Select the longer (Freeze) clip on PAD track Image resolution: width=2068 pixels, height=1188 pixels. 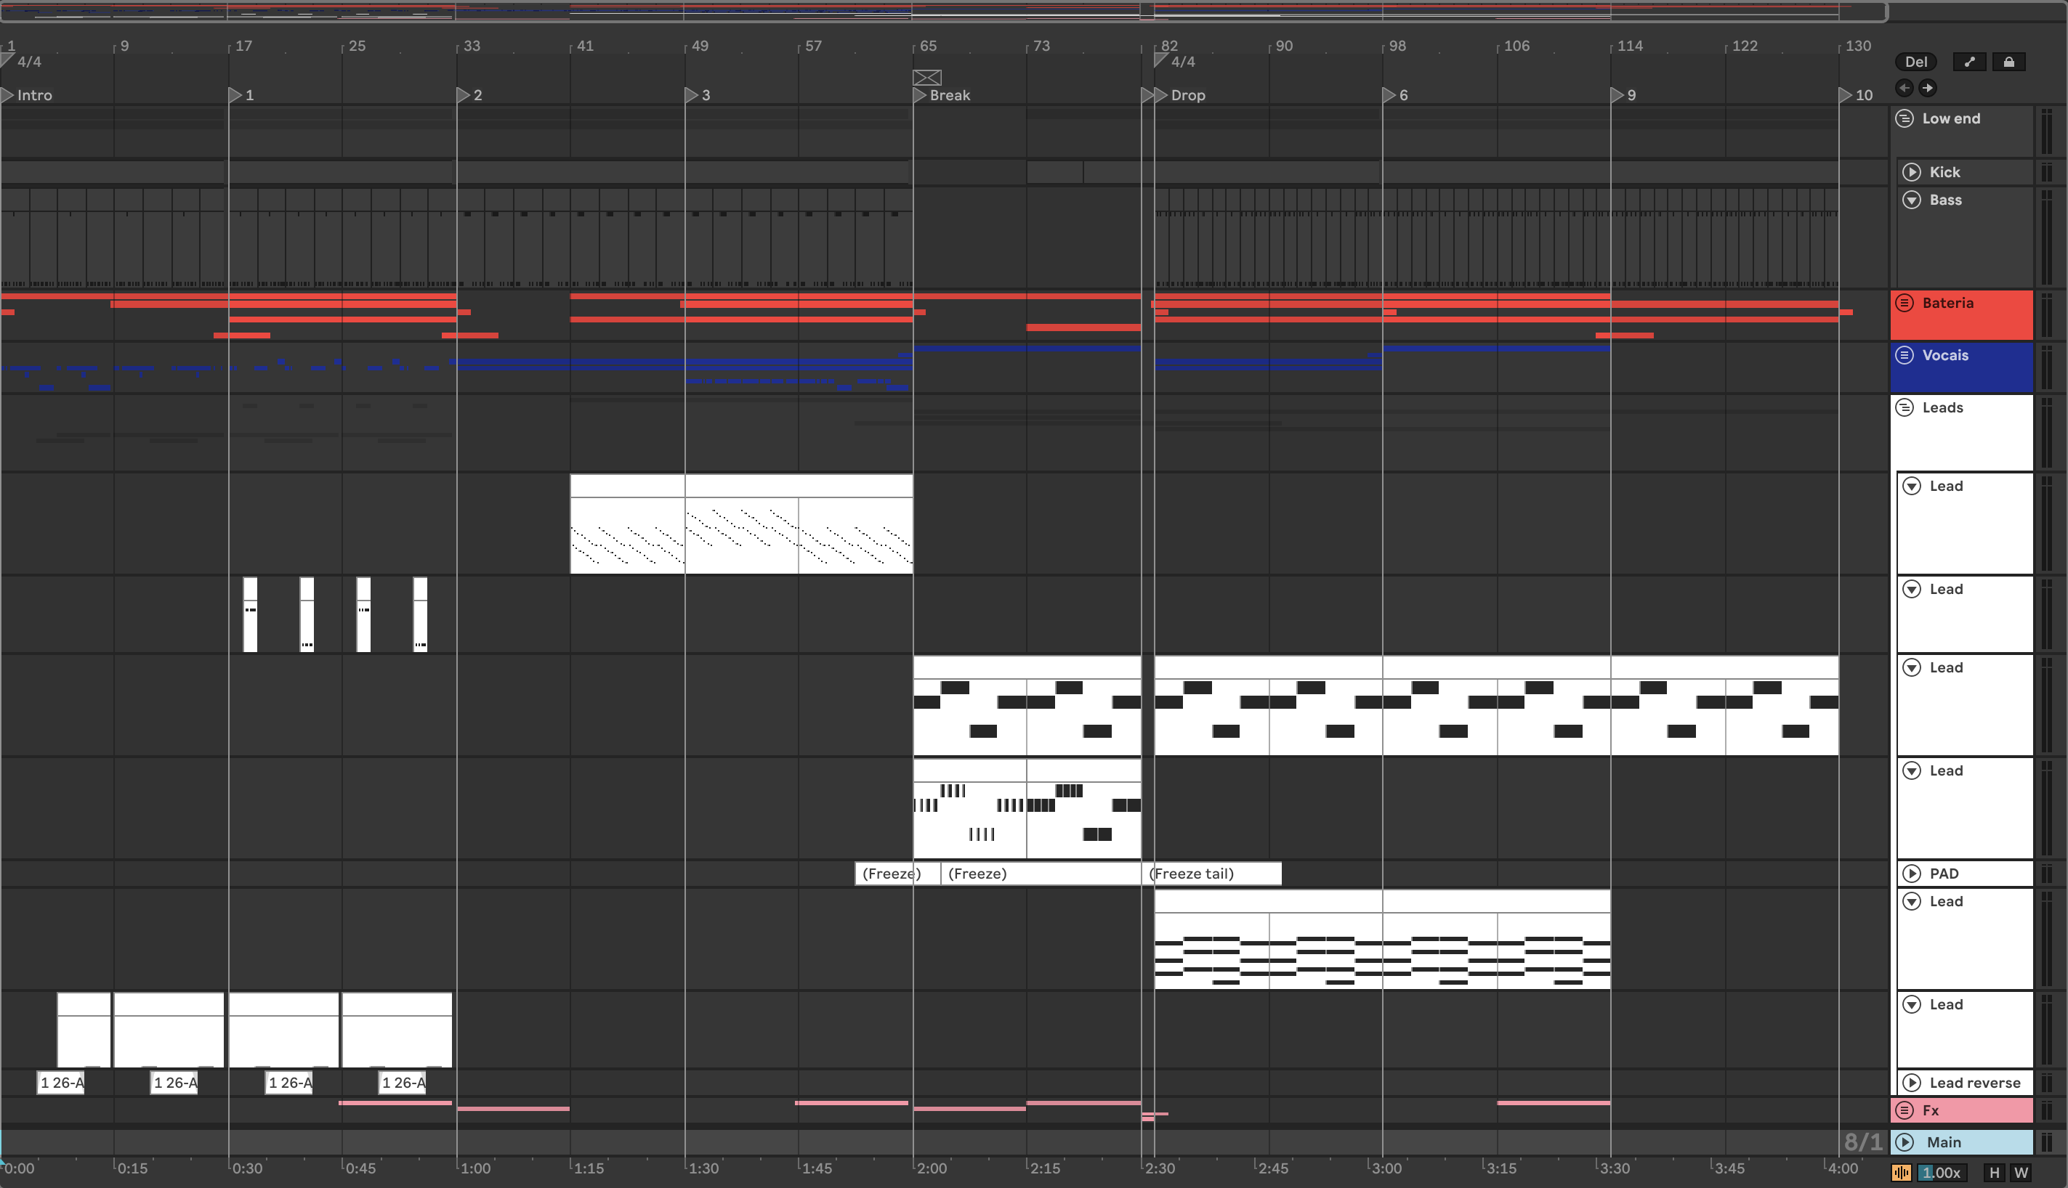point(1041,874)
